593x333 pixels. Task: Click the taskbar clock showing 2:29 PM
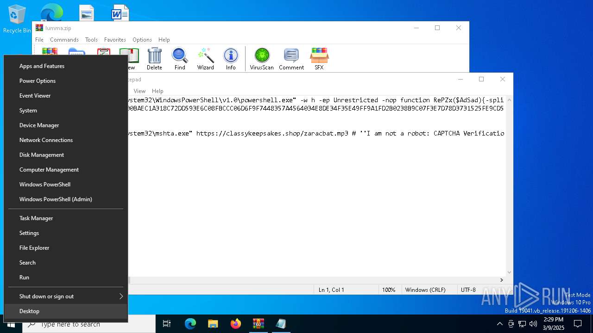[553, 324]
